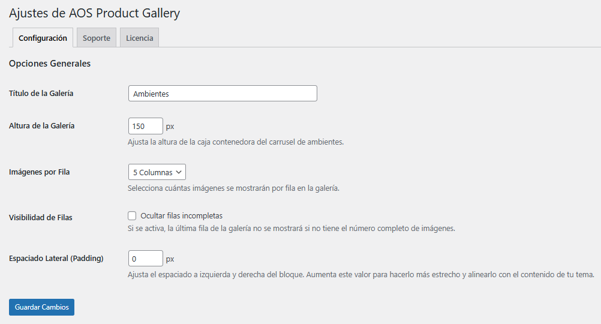Click the 'Ajustes de AOS Product Gallery' heading
Image resolution: width=601 pixels, height=324 pixels.
95,13
